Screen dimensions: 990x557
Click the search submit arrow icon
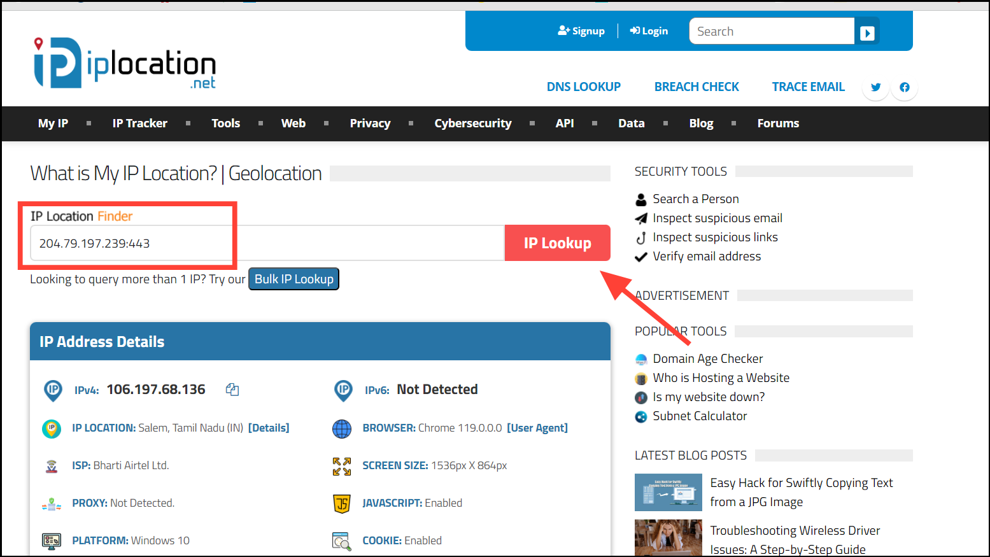tap(867, 32)
